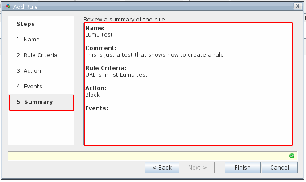Go to step 1. Name
The height and width of the screenshot is (182, 306).
pos(28,40)
